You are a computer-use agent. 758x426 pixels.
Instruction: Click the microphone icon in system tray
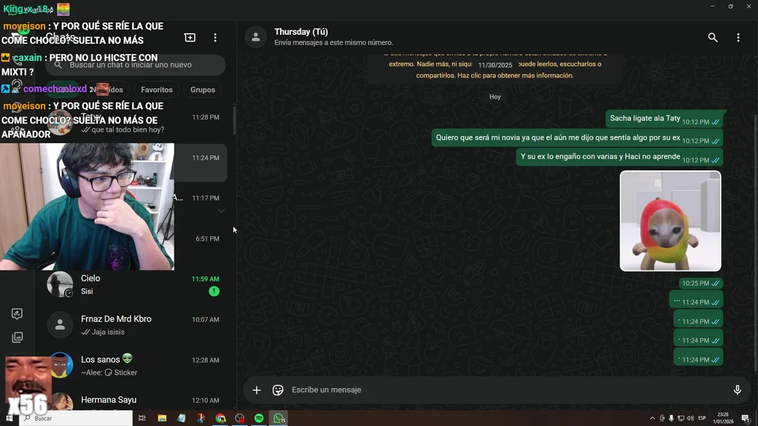671,418
